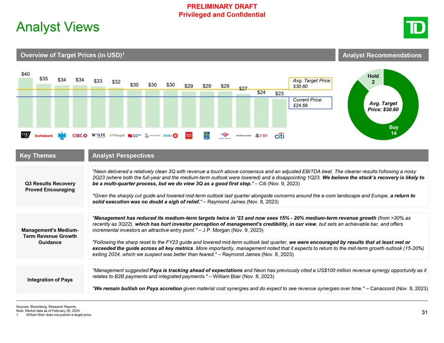Select the CIBC logo
The height and width of the screenshot is (343, 444).
[80, 136]
